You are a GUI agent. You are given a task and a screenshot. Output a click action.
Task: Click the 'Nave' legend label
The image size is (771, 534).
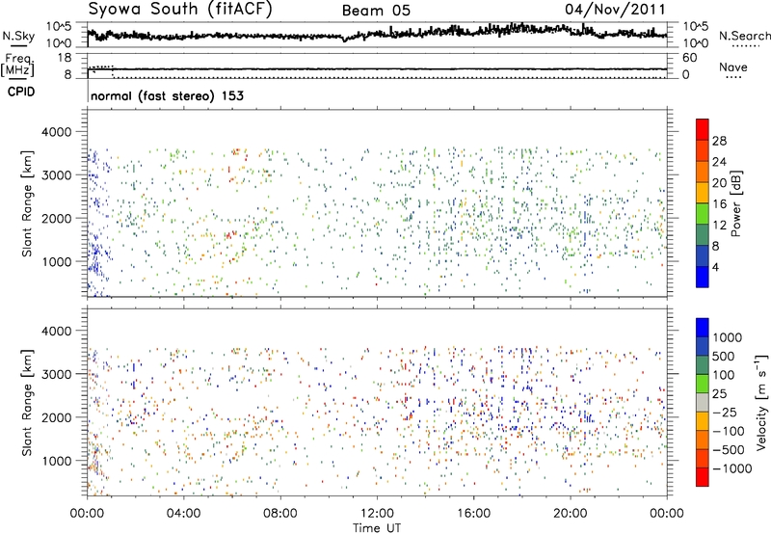click(732, 67)
